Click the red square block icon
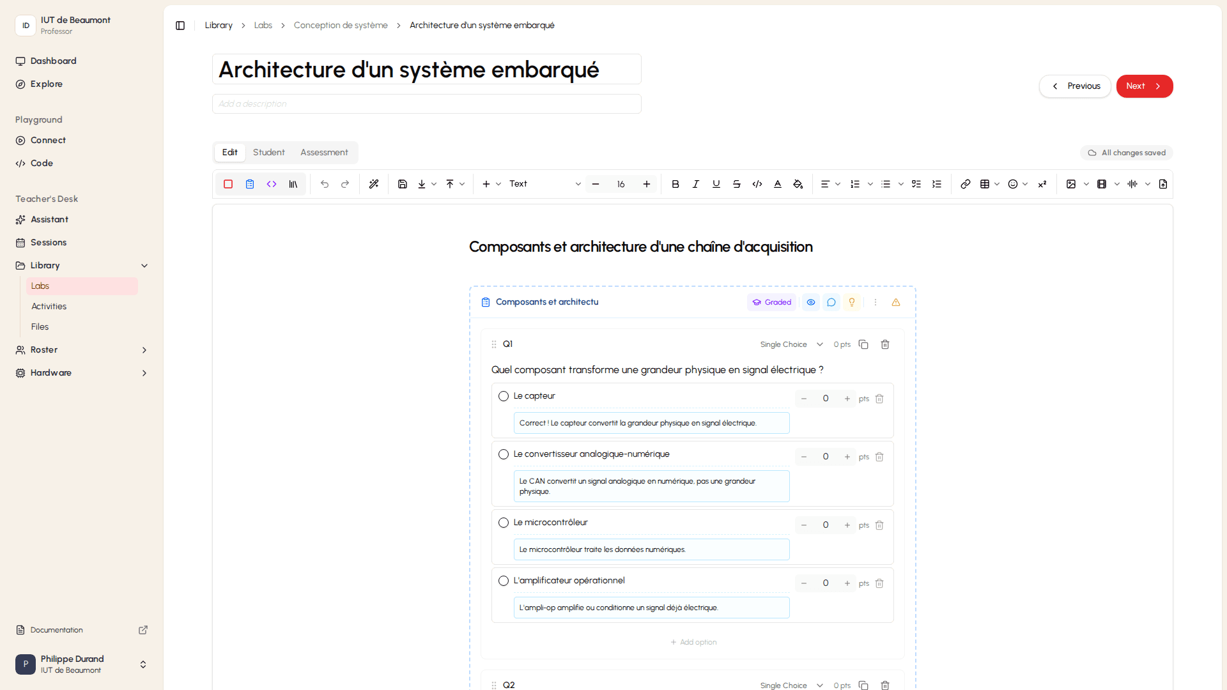This screenshot has height=690, width=1227. tap(228, 184)
